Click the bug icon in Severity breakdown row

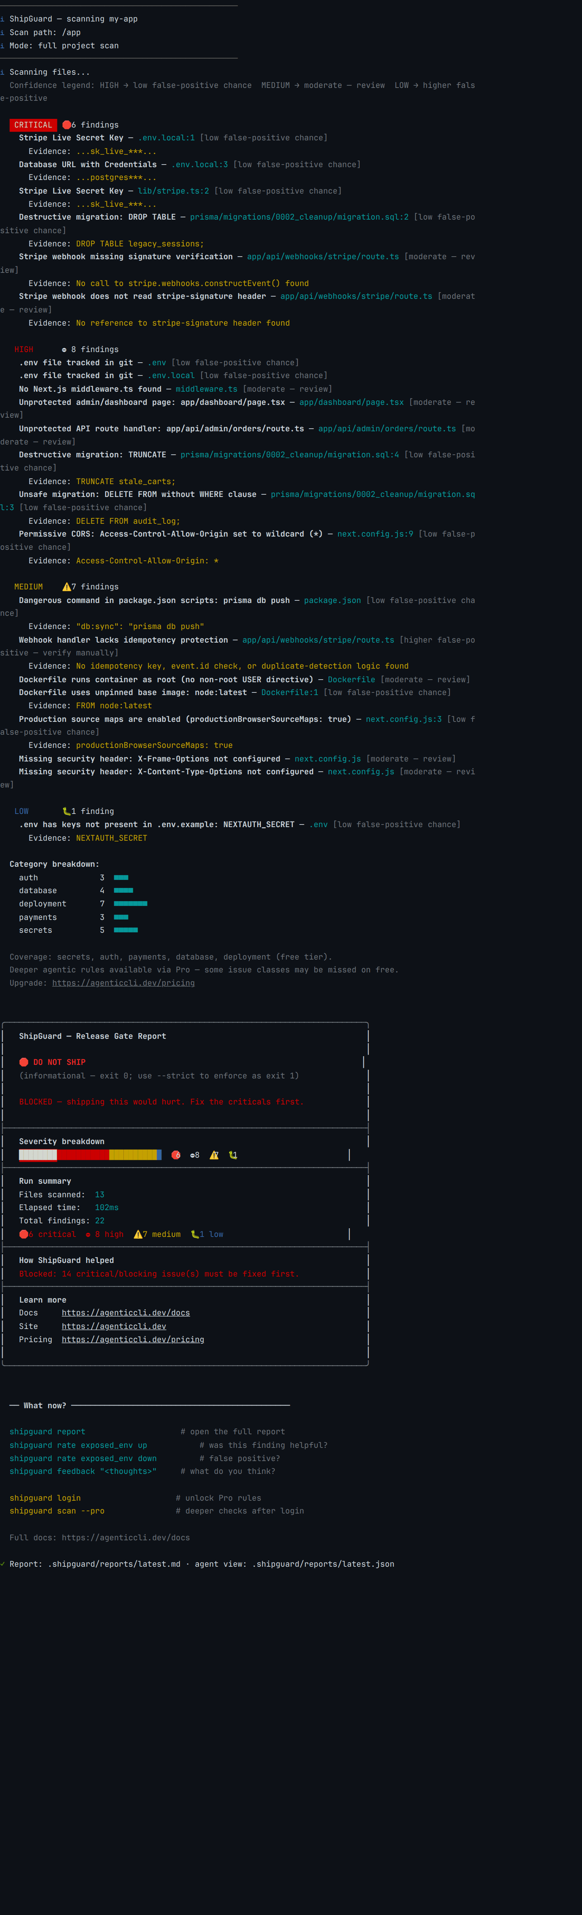point(232,1155)
